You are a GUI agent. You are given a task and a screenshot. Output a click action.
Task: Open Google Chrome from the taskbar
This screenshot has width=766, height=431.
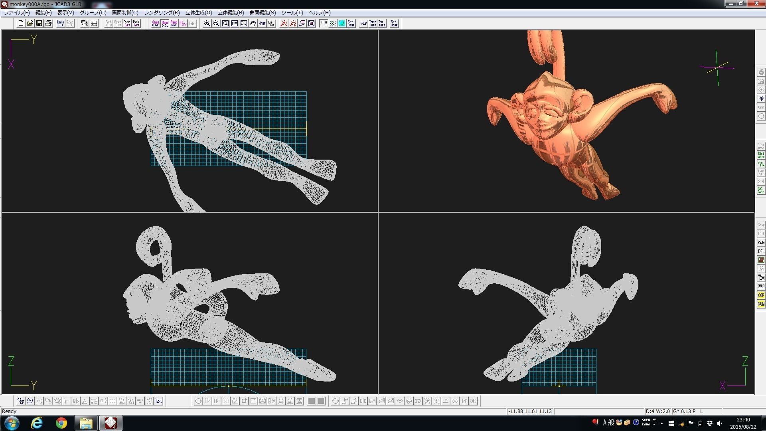tap(61, 423)
